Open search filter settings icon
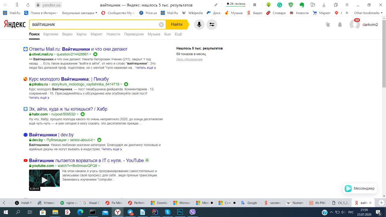 click(x=212, y=24)
